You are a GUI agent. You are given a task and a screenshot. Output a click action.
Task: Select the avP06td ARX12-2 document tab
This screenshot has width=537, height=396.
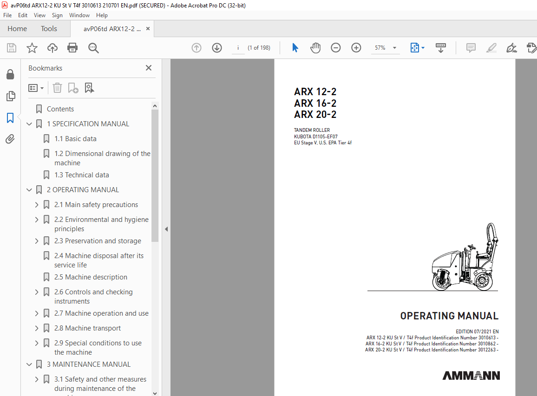click(112, 29)
